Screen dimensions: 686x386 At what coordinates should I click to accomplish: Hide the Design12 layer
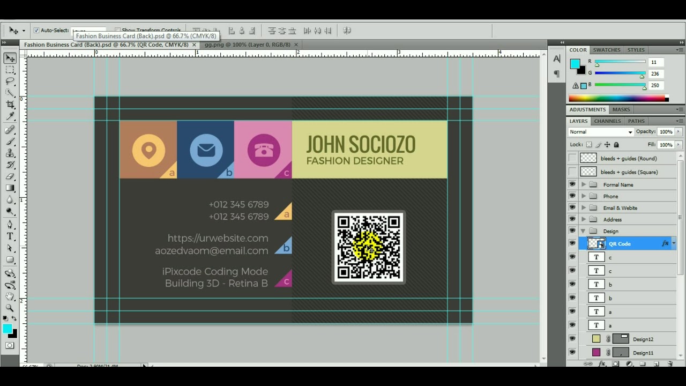pyautogui.click(x=572, y=339)
